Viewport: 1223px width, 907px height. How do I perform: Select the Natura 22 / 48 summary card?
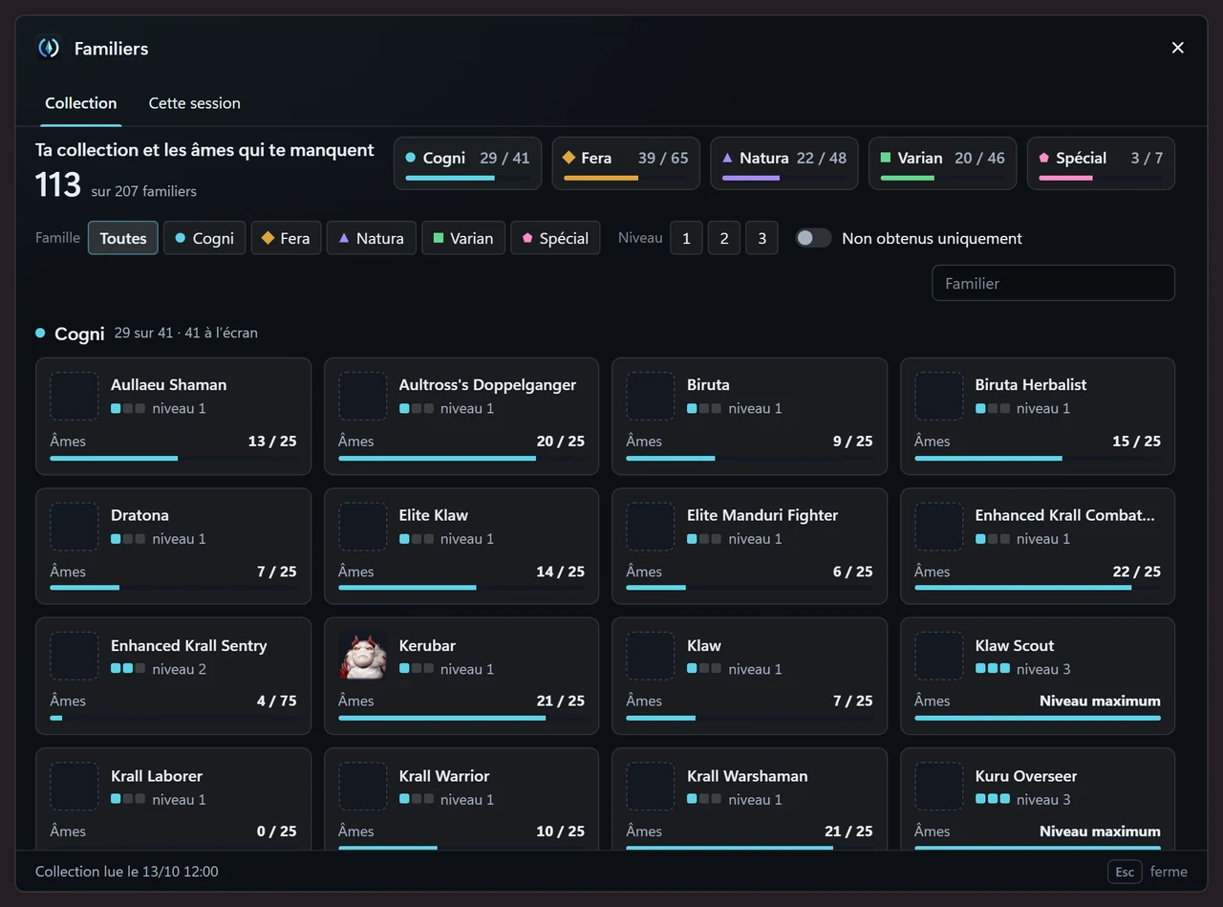coord(784,163)
